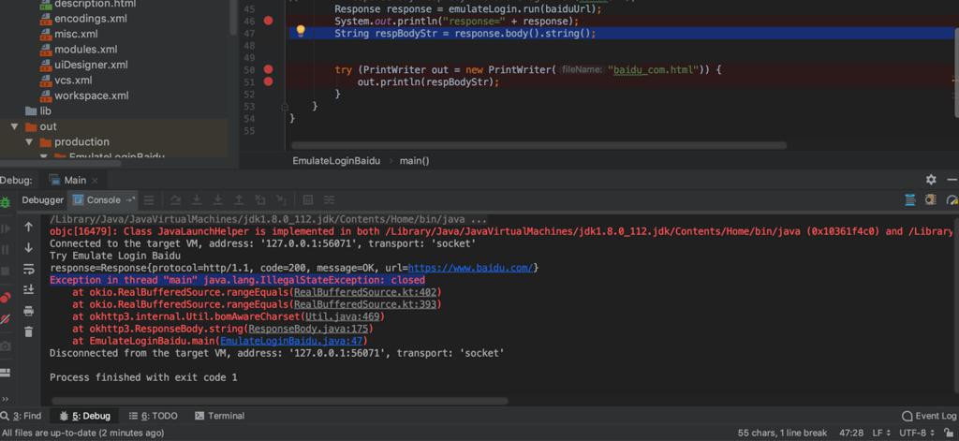
Task: Open the https://www.baidu.com/ link
Action: [x=471, y=268]
